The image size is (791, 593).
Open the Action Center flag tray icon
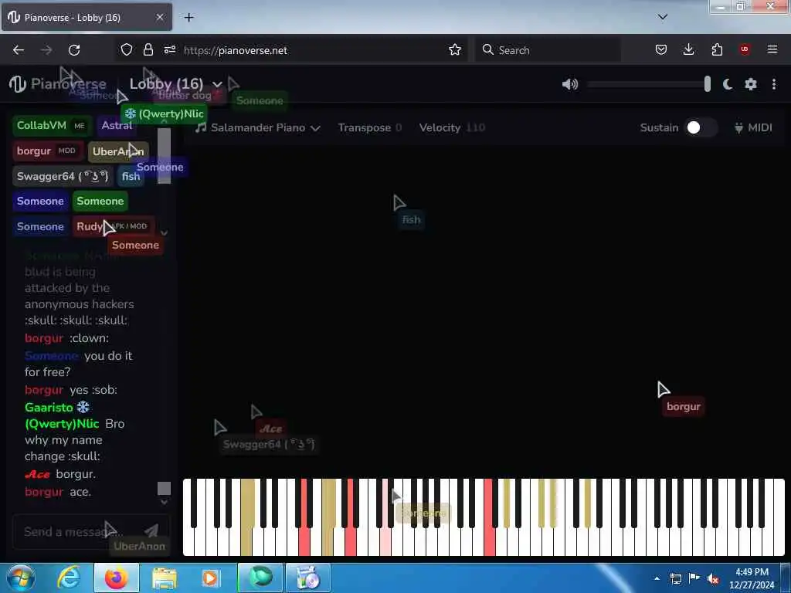[x=694, y=578]
